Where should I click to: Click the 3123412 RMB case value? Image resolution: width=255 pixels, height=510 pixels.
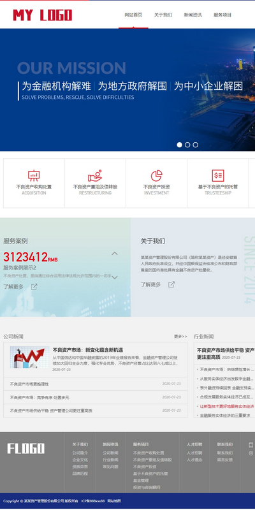coord(31,257)
